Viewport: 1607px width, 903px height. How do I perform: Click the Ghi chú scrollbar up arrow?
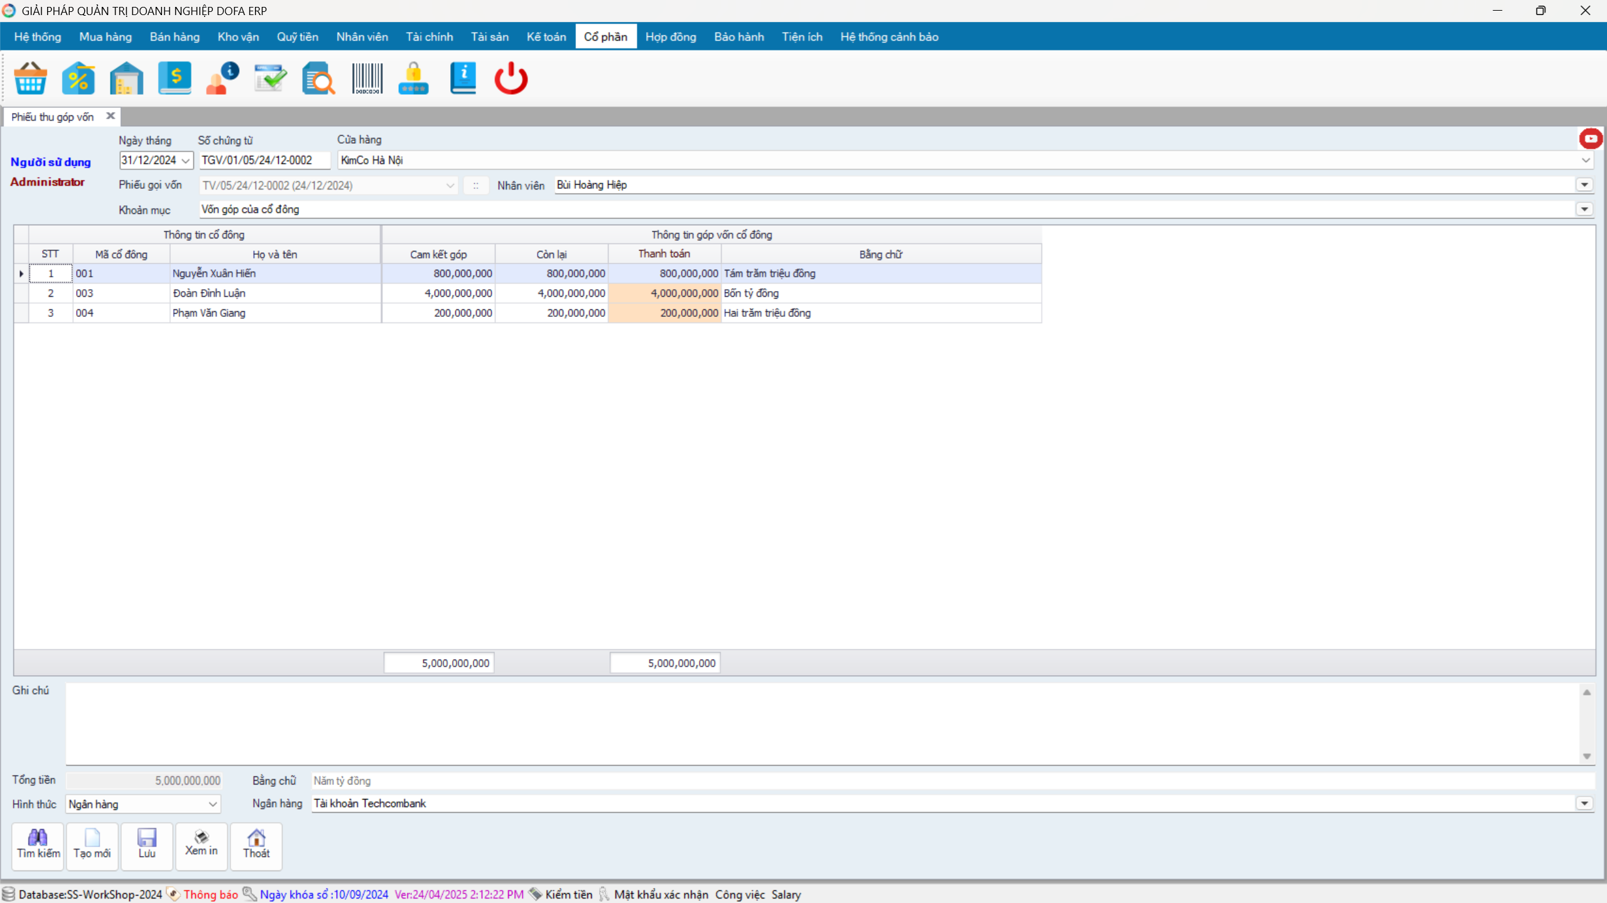[x=1587, y=692]
